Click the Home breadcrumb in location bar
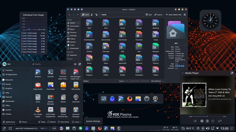The height and width of the screenshot is (132, 236). 104,15
